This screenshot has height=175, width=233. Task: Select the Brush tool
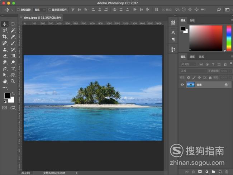click(13, 43)
